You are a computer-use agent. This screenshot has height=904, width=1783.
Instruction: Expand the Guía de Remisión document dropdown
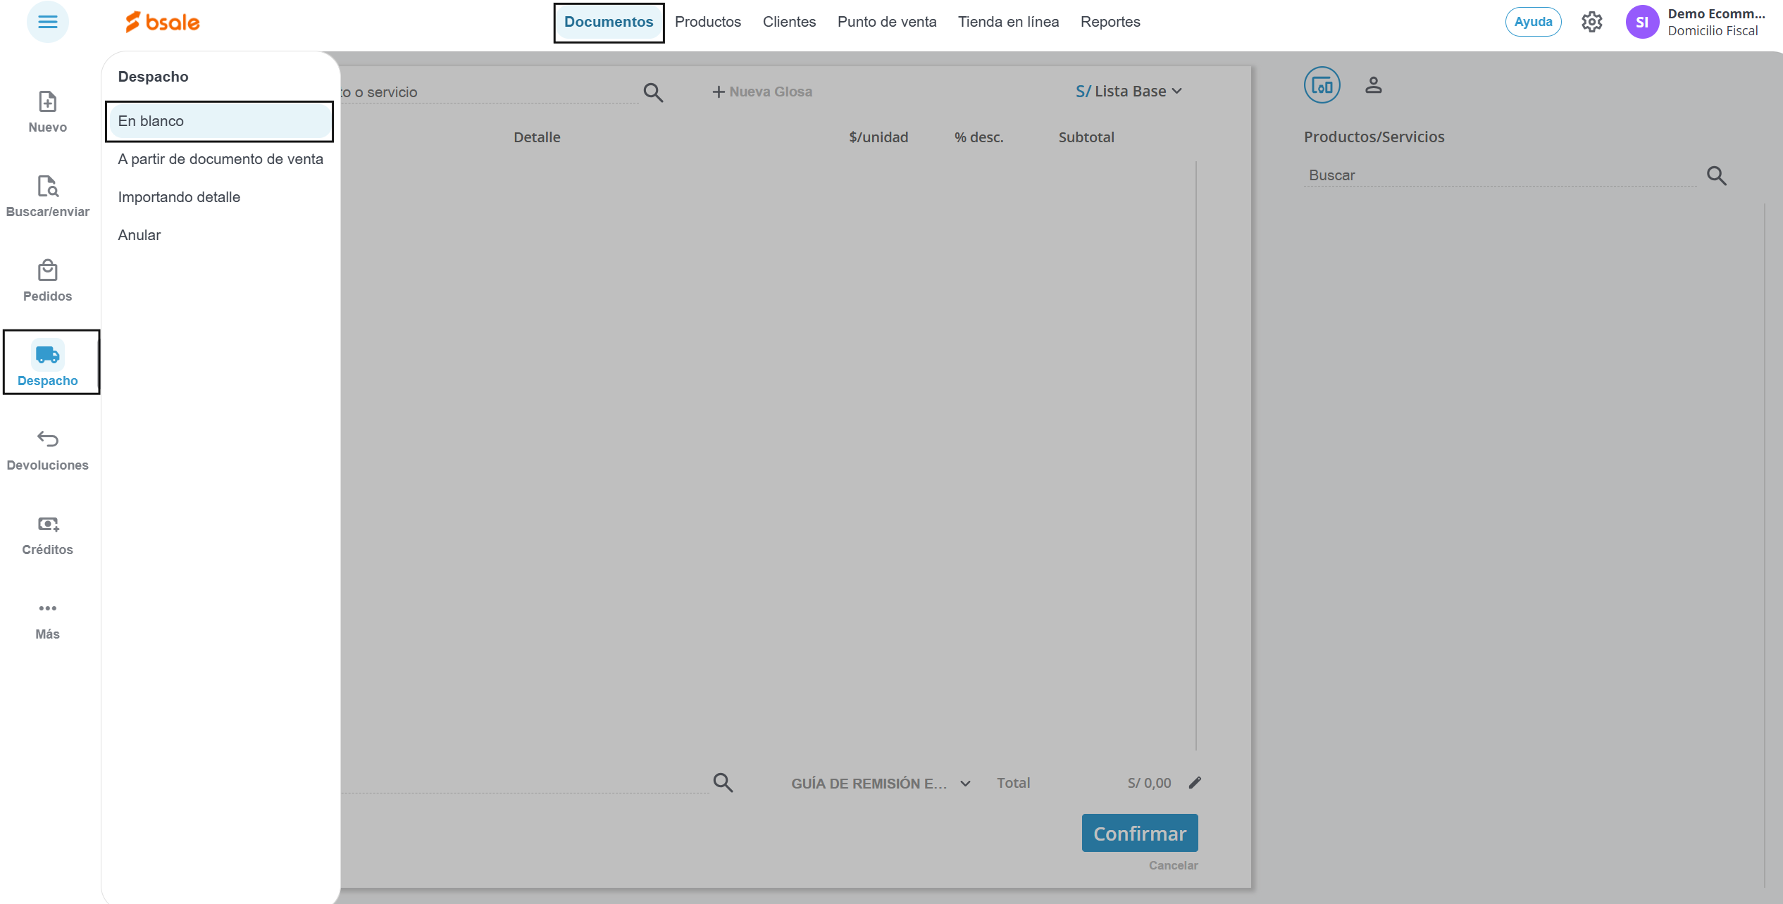click(881, 784)
